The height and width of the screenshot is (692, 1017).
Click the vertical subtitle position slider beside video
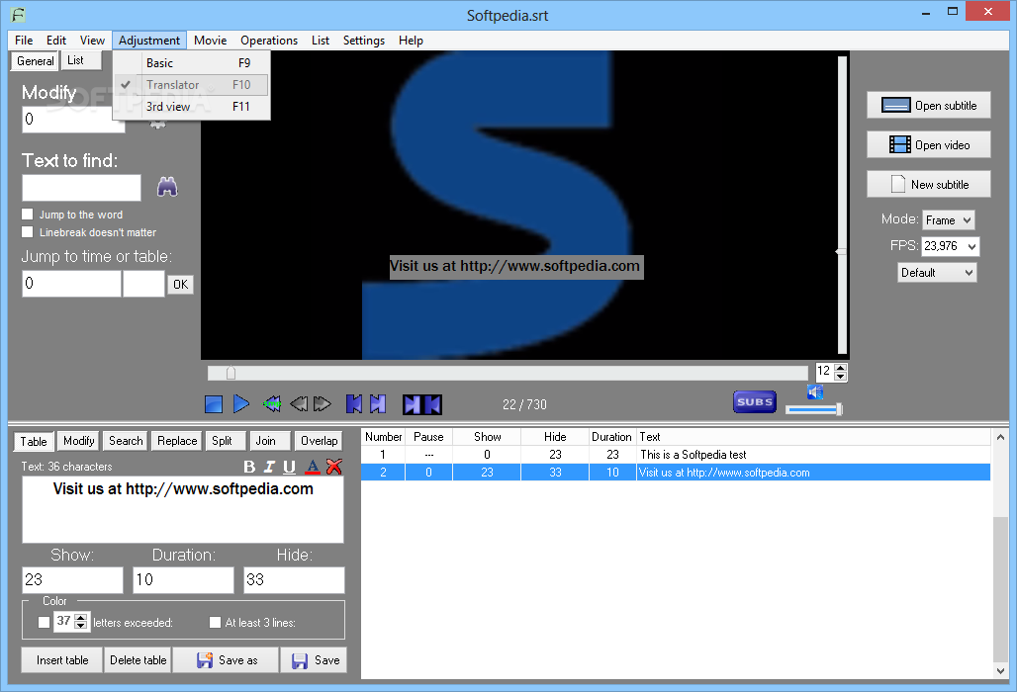pyautogui.click(x=842, y=206)
